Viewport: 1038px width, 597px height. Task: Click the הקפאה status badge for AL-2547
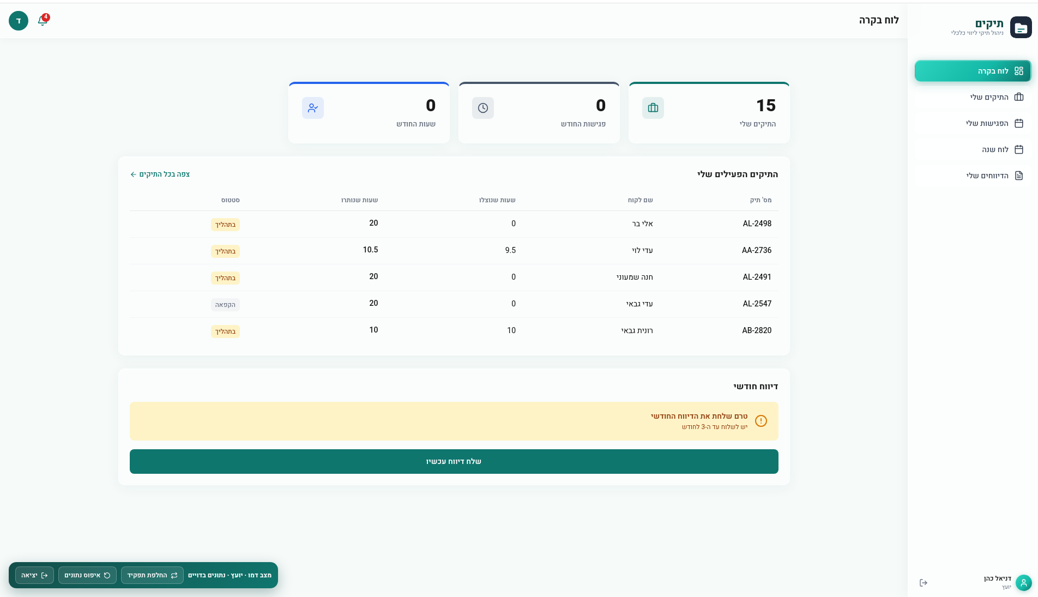point(225,305)
